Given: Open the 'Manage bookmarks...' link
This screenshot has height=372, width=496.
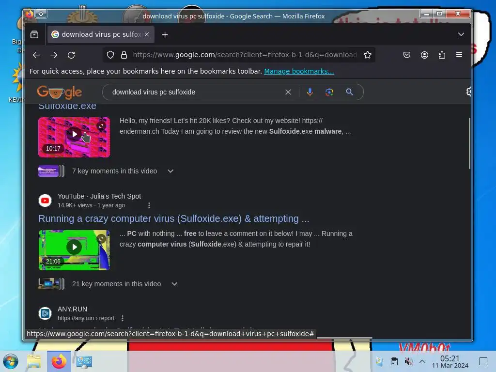Looking at the screenshot, I should click(299, 71).
